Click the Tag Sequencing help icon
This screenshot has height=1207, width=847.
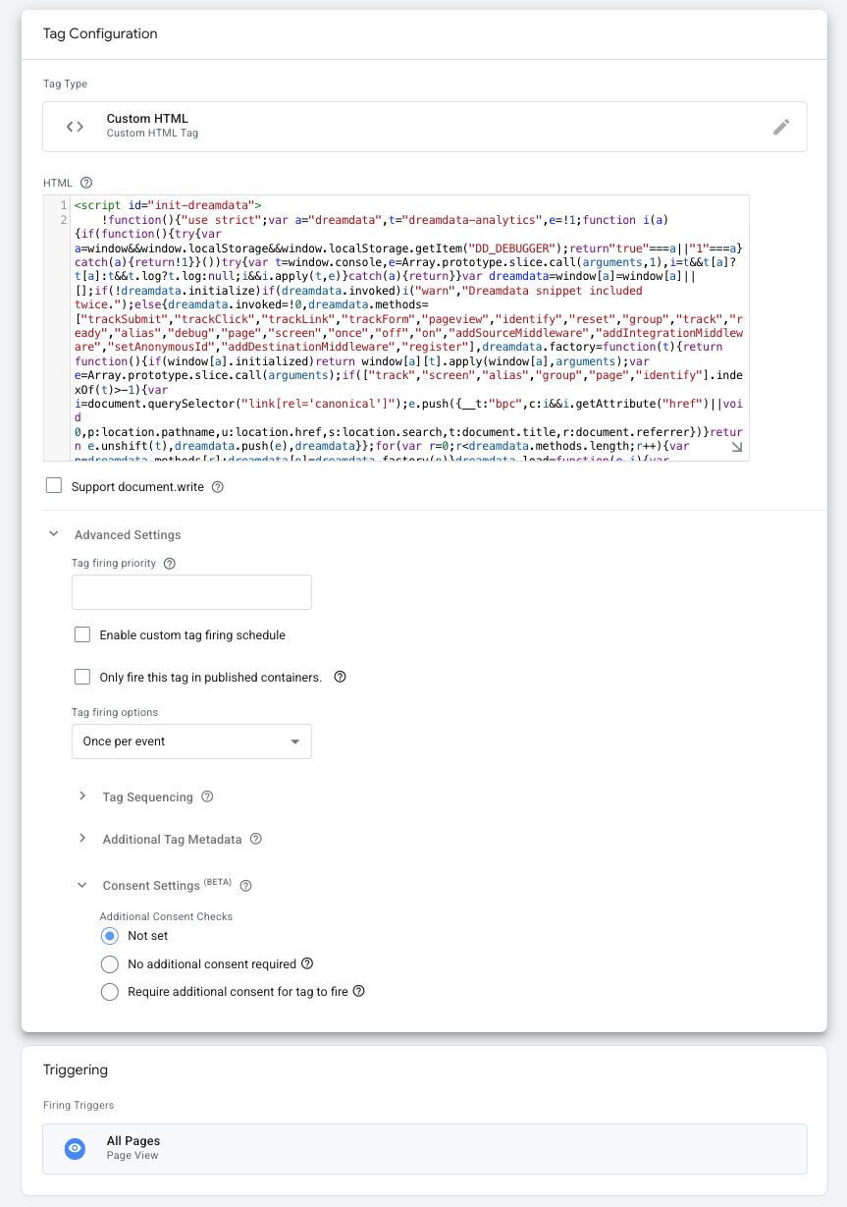tap(206, 796)
